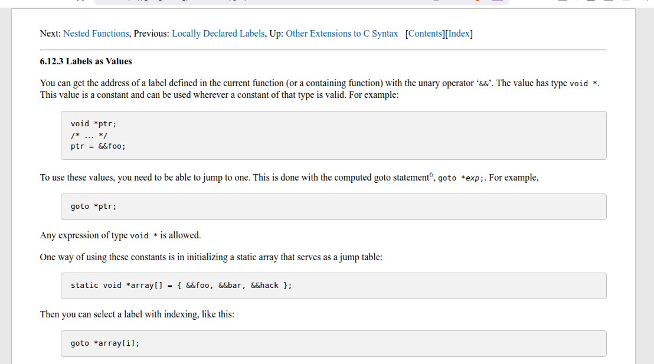Click the 'goto *ptr;' code line
The image size is (654, 364).
[93, 206]
